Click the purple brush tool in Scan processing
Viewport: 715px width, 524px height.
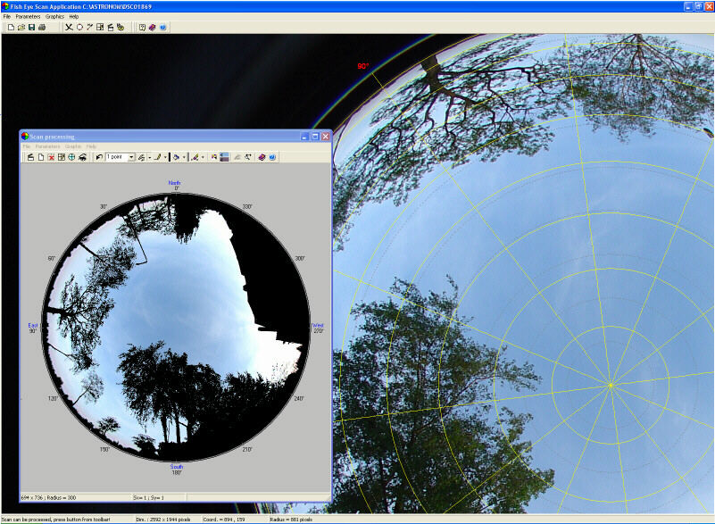tap(195, 157)
